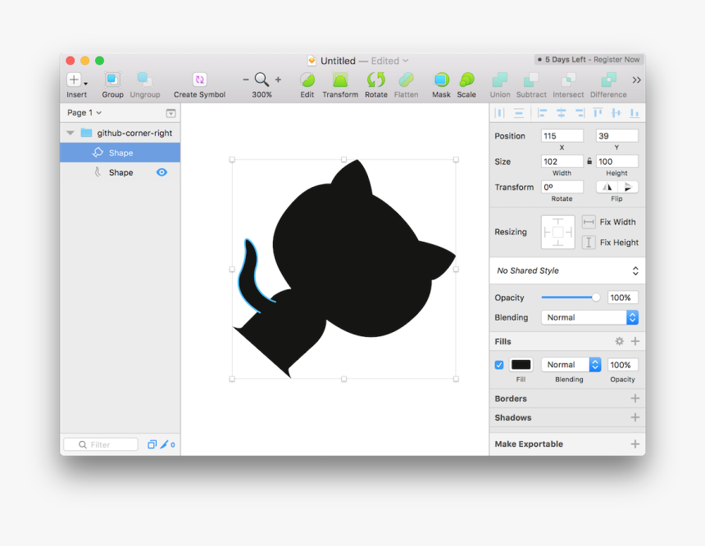The image size is (705, 546).
Task: Click Make Exportable plus button
Action: tap(634, 444)
